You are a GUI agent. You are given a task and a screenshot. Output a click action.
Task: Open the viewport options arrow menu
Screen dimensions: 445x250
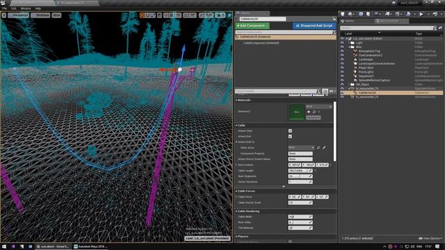pyautogui.click(x=3, y=15)
